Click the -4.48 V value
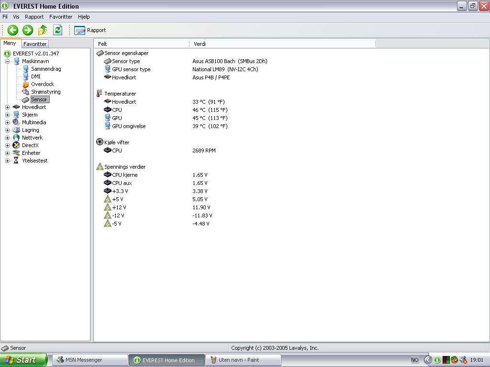The height and width of the screenshot is (367, 490). click(x=201, y=224)
